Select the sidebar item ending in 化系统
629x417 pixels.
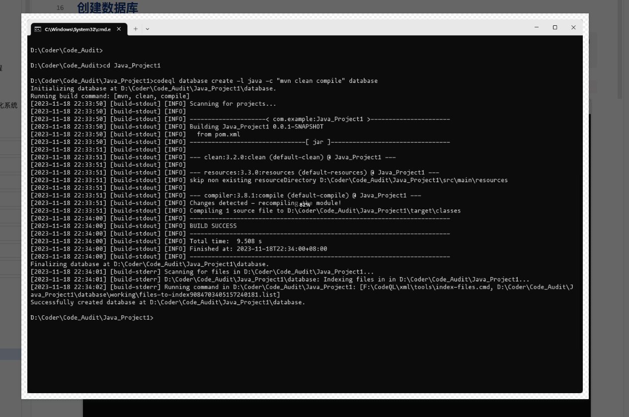pyautogui.click(x=8, y=105)
